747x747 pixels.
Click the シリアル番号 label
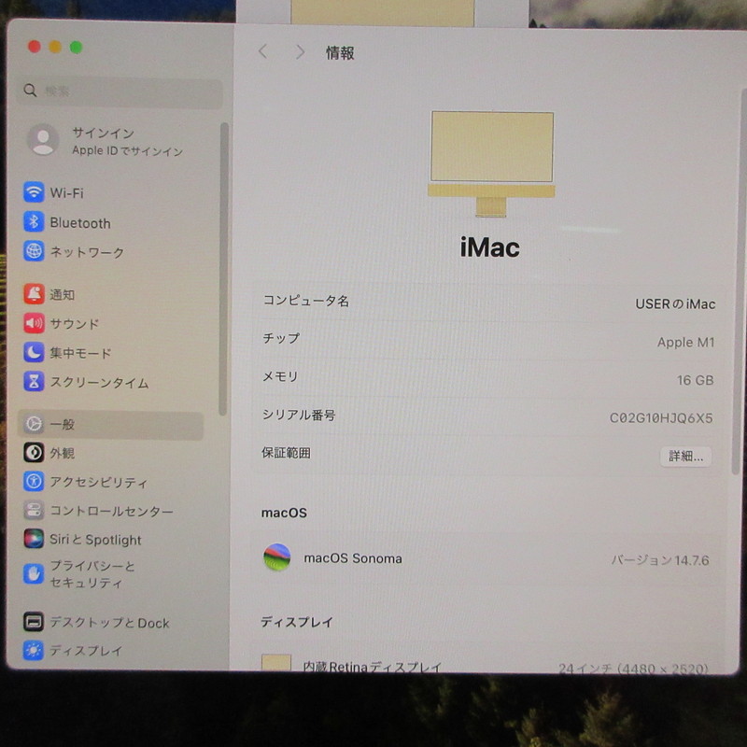[299, 415]
